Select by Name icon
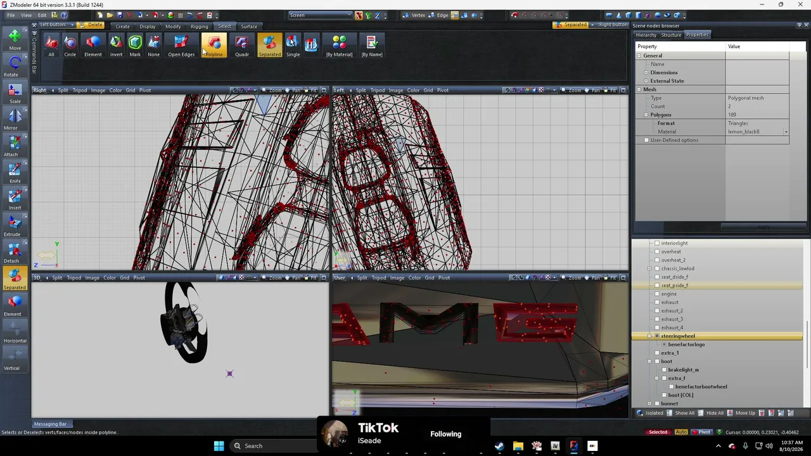The image size is (811, 456). [372, 46]
